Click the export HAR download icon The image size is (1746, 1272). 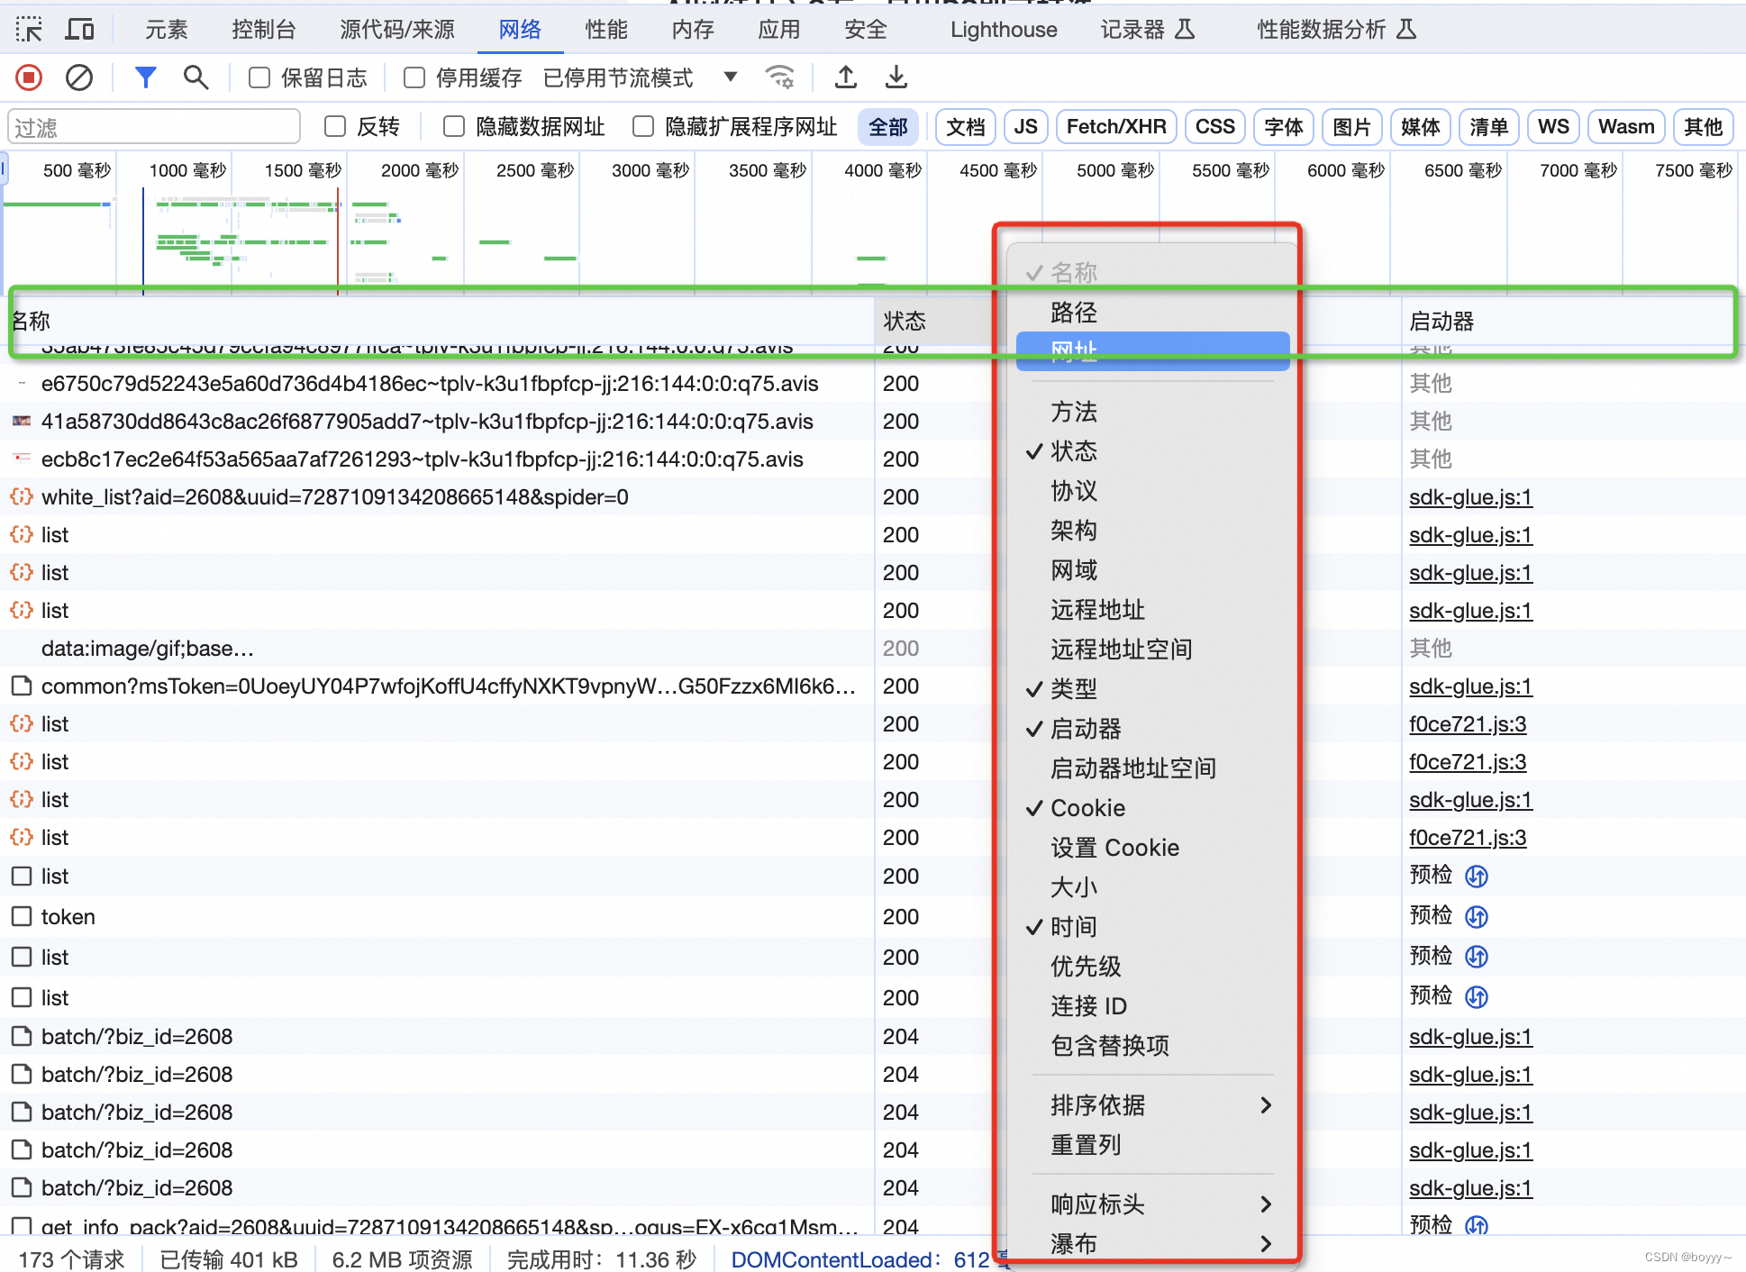click(896, 77)
